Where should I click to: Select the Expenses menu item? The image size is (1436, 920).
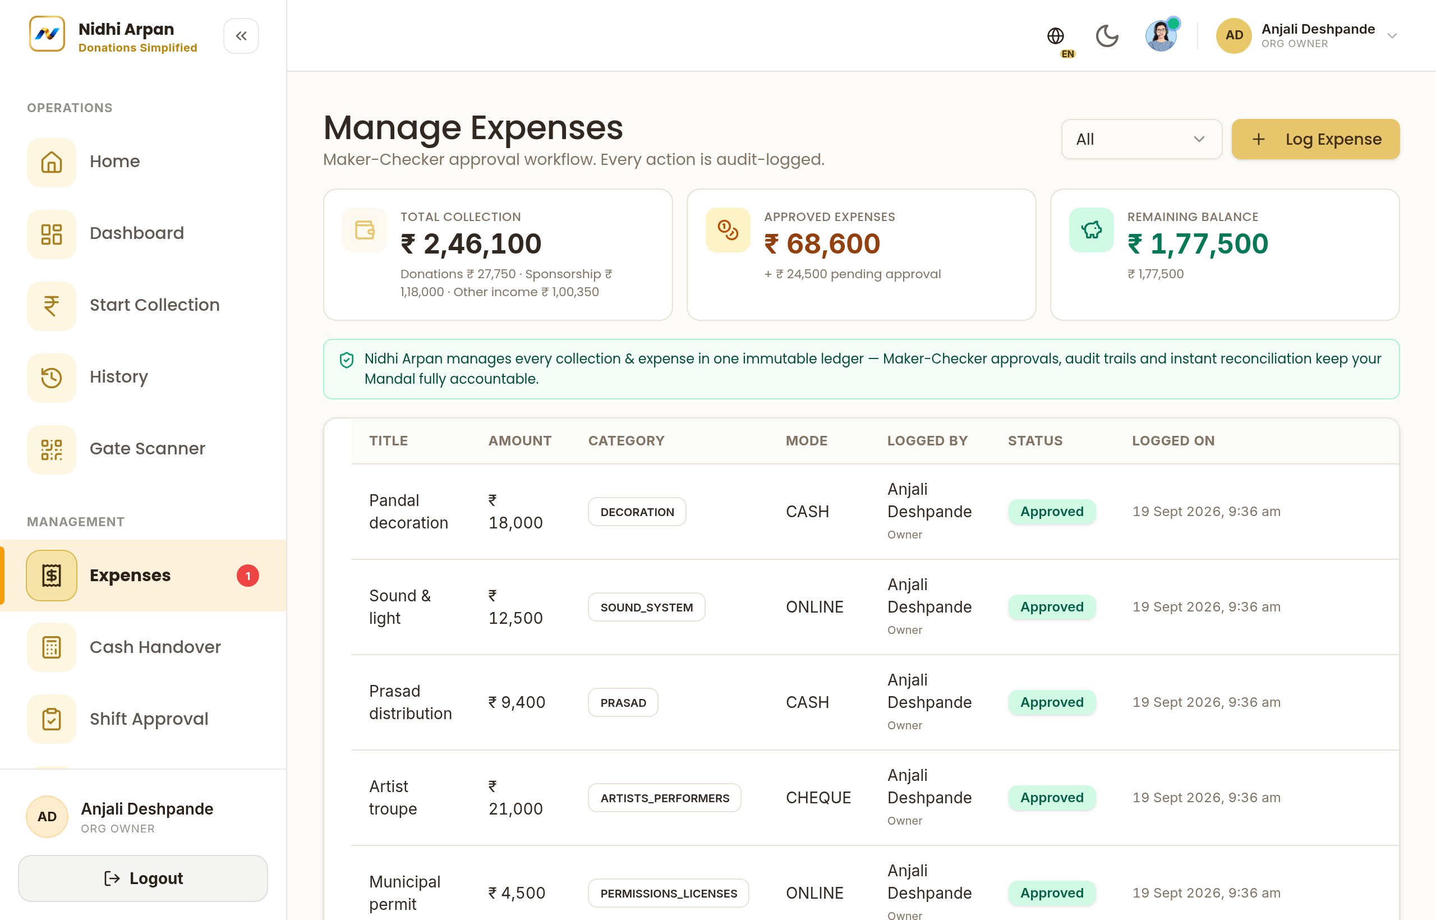[x=144, y=576]
